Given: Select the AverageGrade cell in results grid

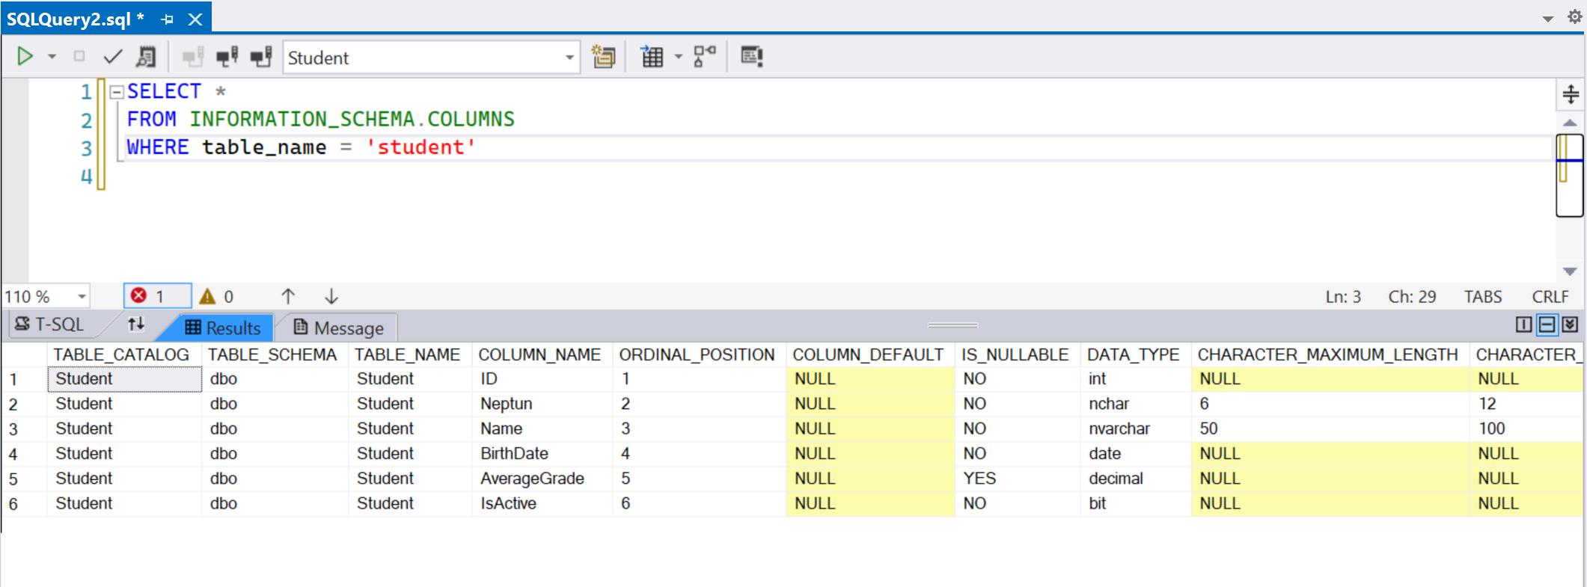Looking at the screenshot, I should coord(532,479).
